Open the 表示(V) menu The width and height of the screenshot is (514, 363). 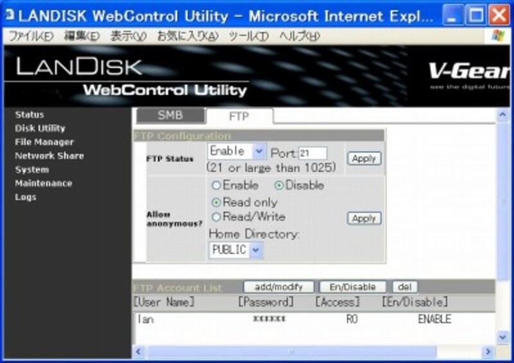[128, 36]
